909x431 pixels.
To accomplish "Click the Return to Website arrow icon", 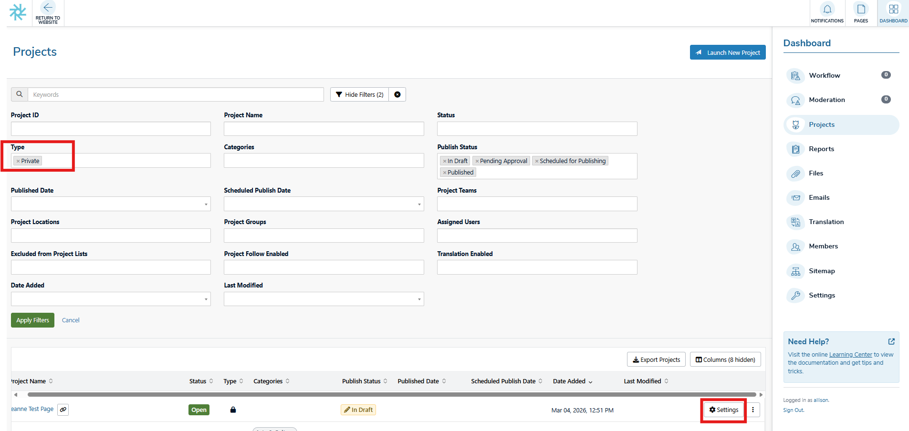I will [x=48, y=8].
